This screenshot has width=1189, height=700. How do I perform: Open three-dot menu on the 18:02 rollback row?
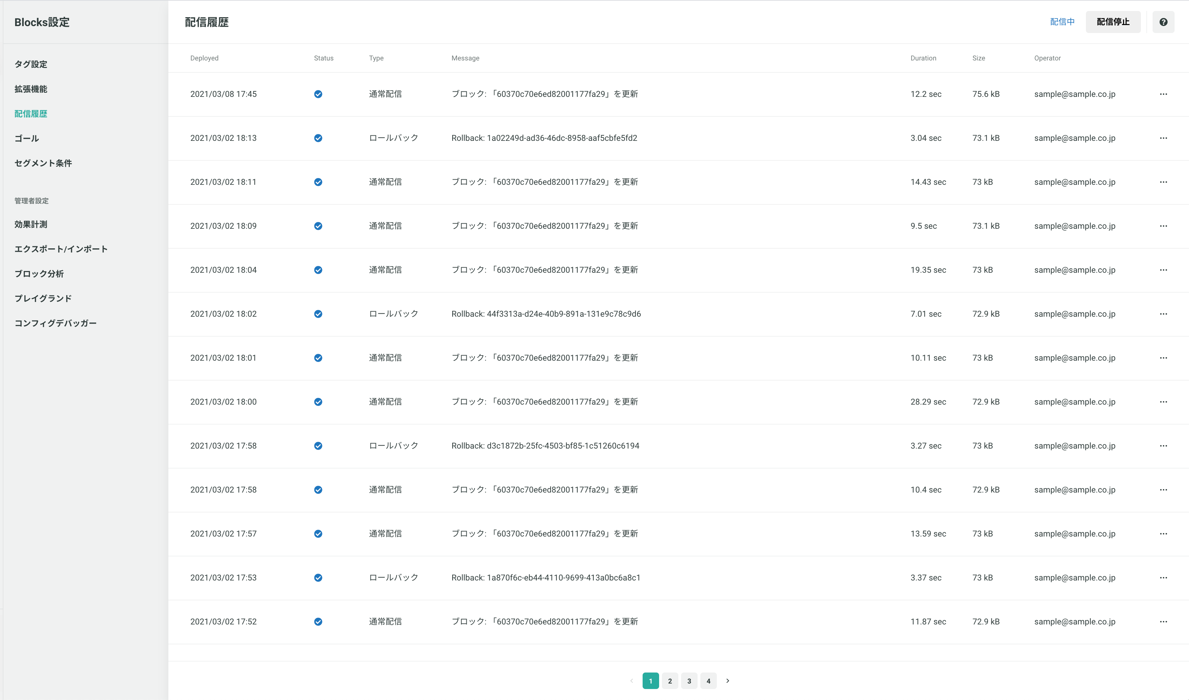[x=1163, y=314]
